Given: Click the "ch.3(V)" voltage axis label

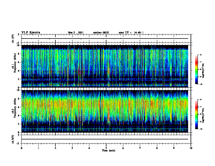Looking at the screenshot, I should 13,139.
